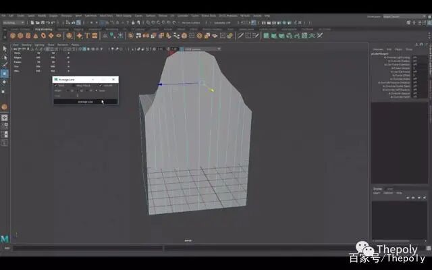Create a polygon cylinder from the shelf
This screenshot has width=432, height=270.
click(28, 36)
